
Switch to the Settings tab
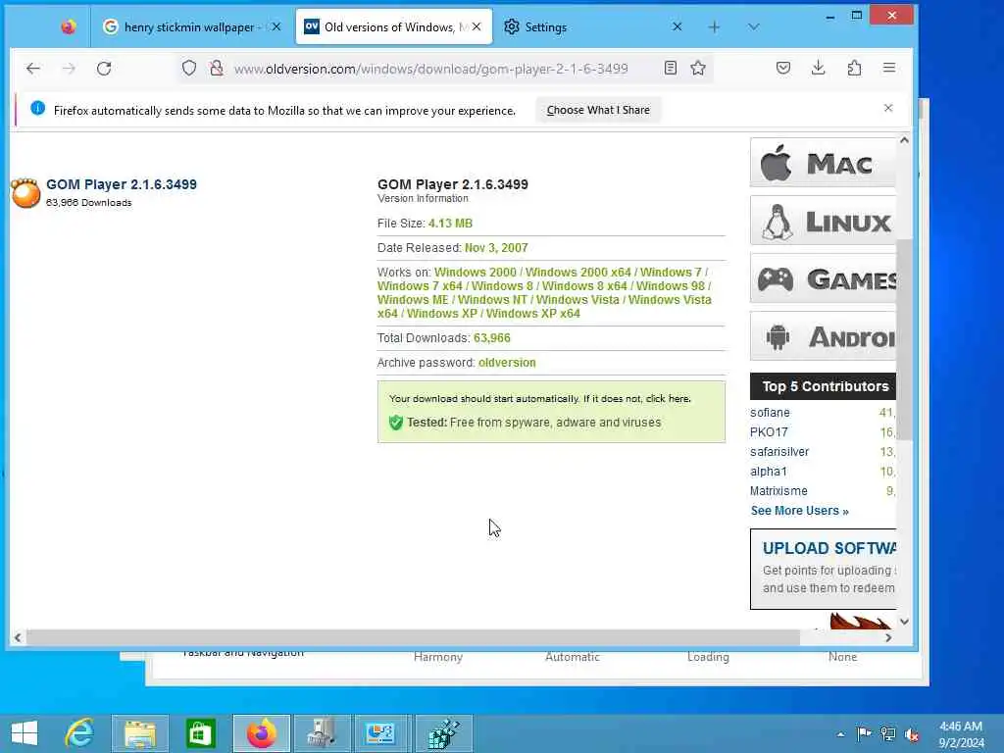pos(593,26)
